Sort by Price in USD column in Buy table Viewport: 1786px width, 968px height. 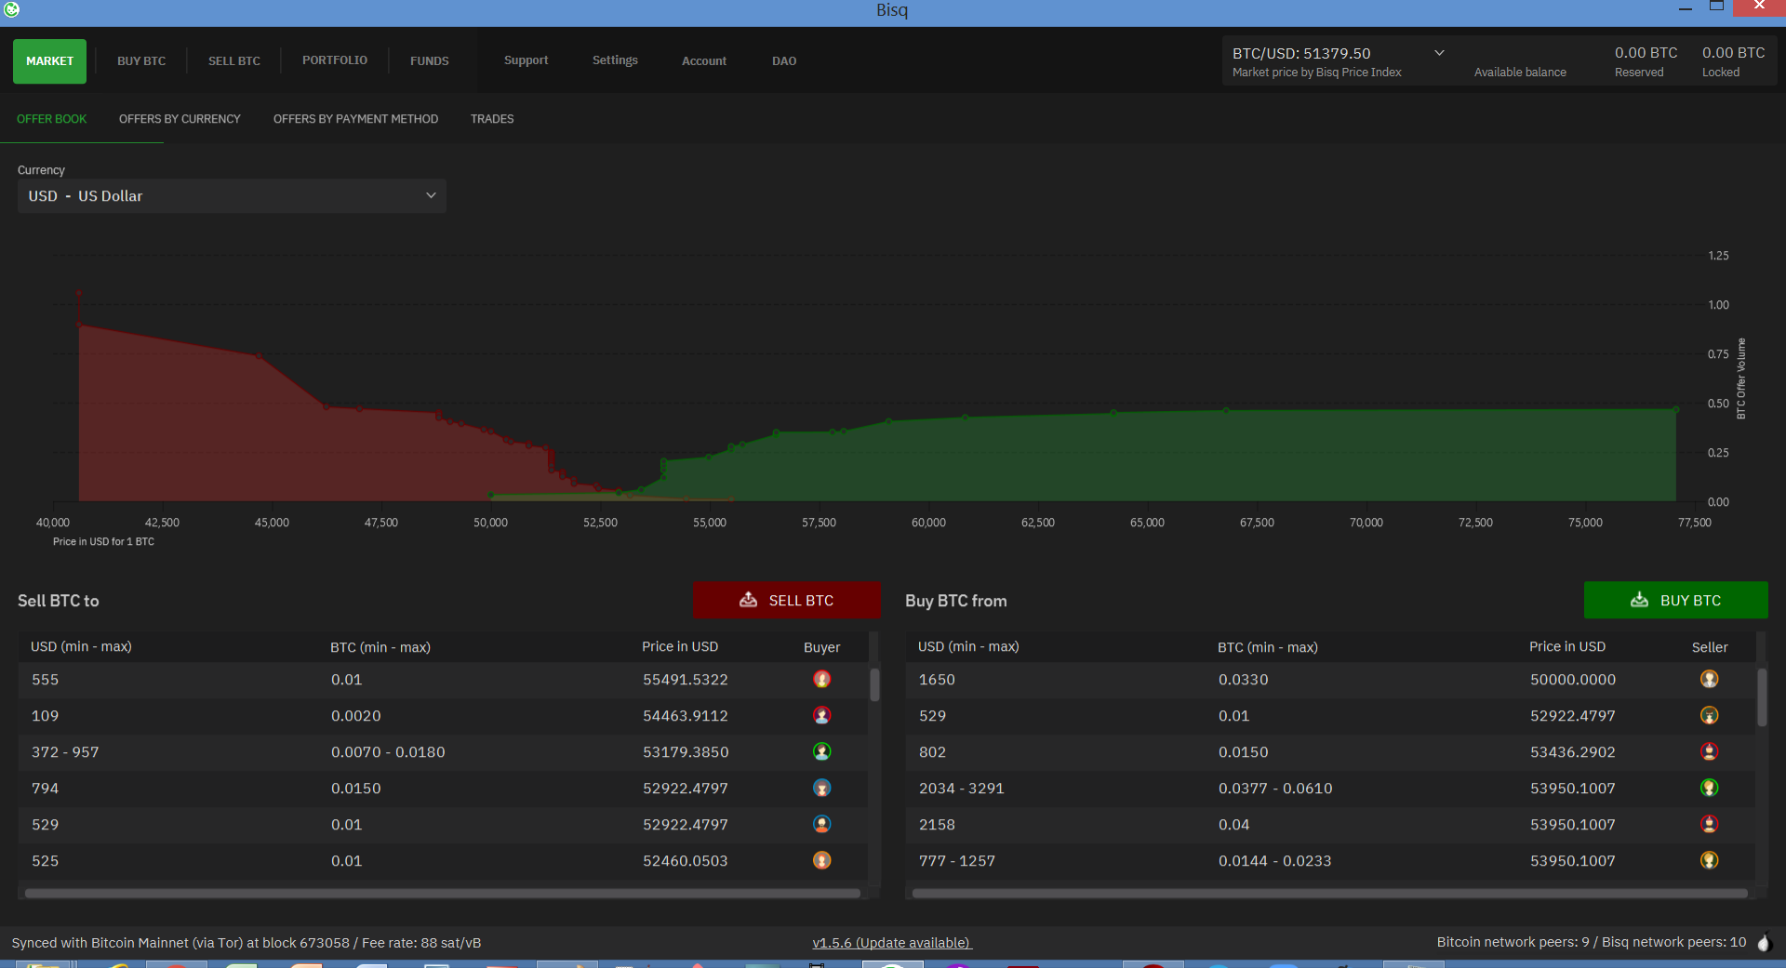point(1566,647)
